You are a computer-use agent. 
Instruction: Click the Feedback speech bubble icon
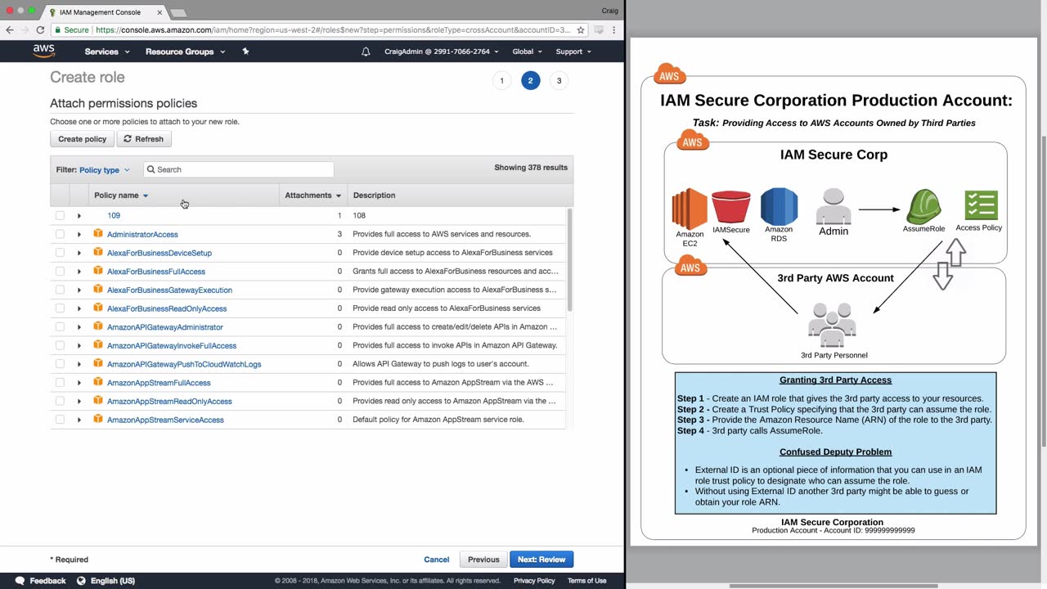tap(18, 581)
